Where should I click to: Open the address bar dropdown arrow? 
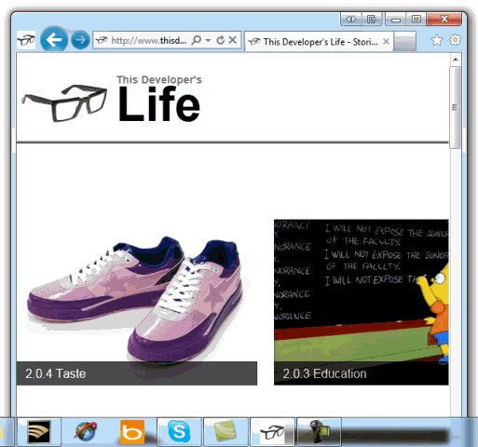(x=208, y=40)
